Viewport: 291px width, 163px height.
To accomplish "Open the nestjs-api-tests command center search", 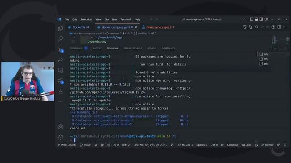I will [x=201, y=19].
